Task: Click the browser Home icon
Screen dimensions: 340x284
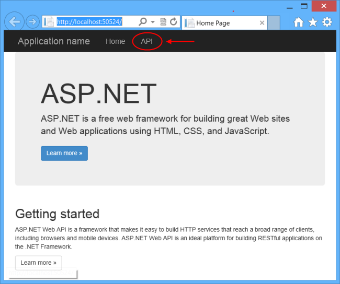Action: pyautogui.click(x=298, y=22)
